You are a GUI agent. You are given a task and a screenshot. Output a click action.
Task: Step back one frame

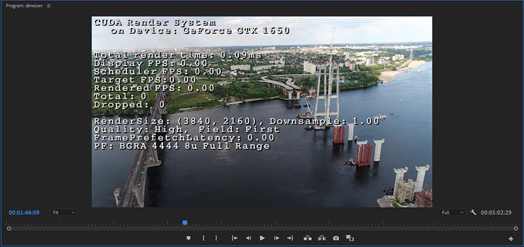point(248,238)
